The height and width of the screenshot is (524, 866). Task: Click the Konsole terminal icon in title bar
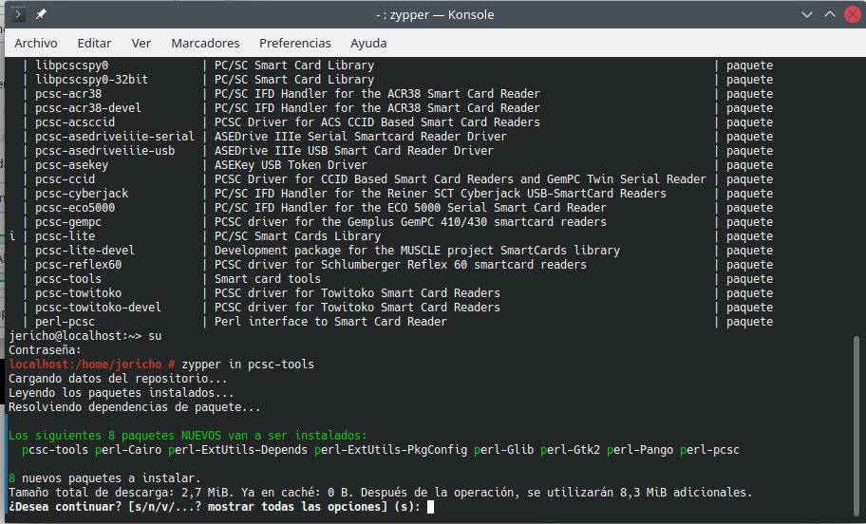(18, 15)
